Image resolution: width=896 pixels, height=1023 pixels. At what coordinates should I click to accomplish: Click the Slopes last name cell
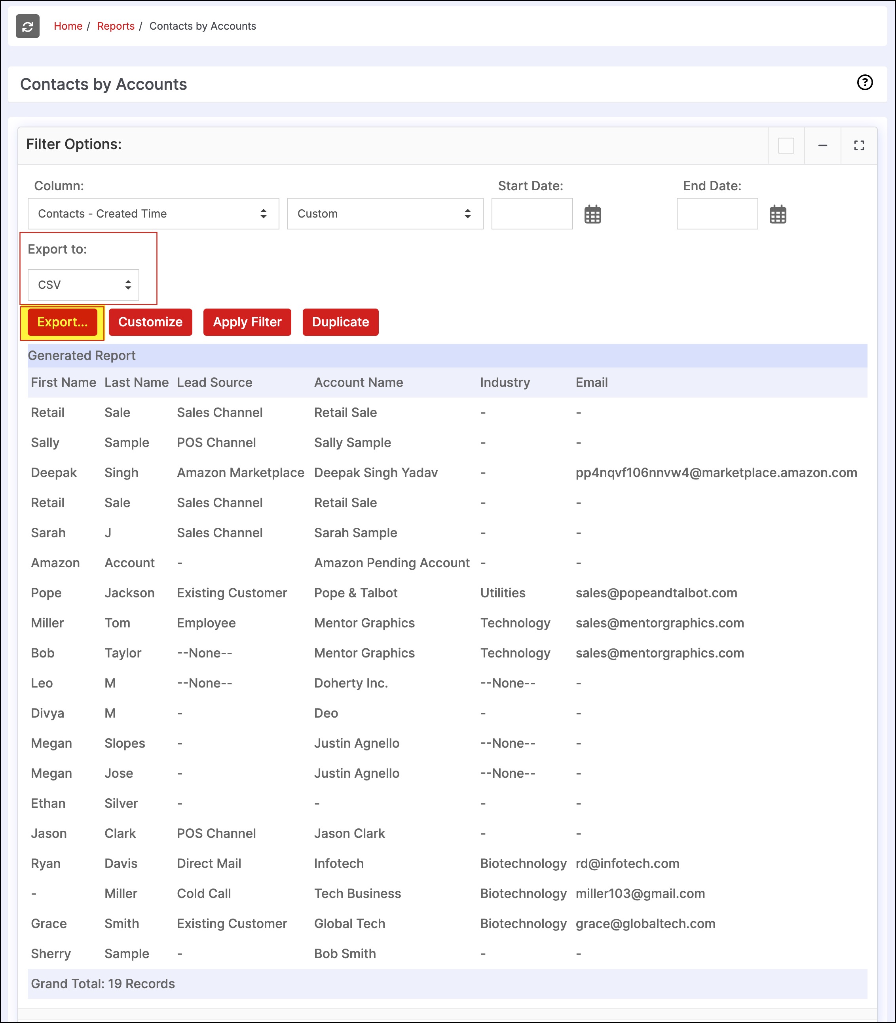pyautogui.click(x=125, y=743)
